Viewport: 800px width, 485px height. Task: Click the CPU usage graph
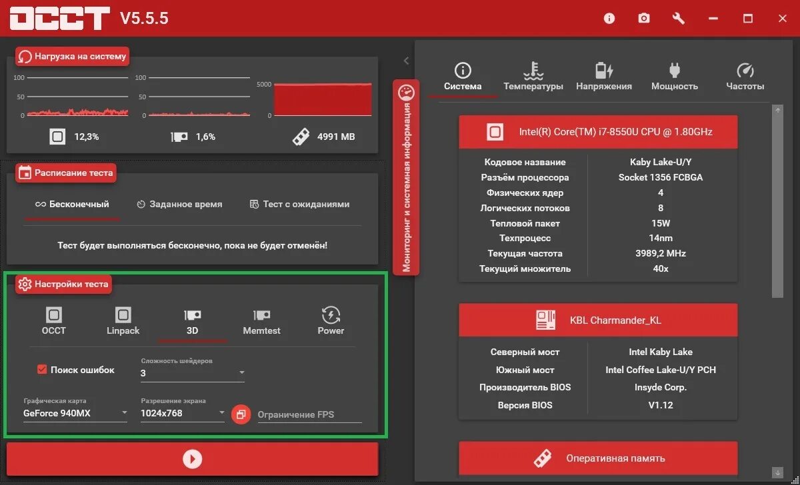tap(78, 97)
